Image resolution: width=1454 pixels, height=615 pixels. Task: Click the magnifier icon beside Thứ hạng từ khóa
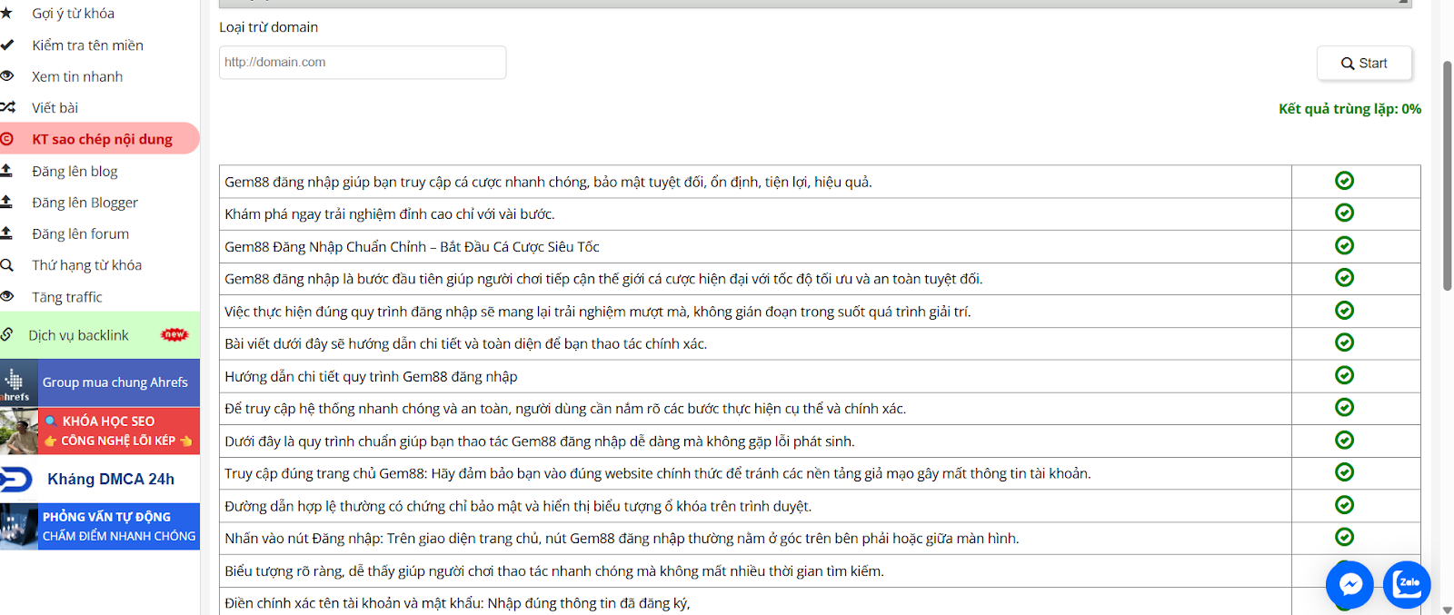[x=6, y=265]
